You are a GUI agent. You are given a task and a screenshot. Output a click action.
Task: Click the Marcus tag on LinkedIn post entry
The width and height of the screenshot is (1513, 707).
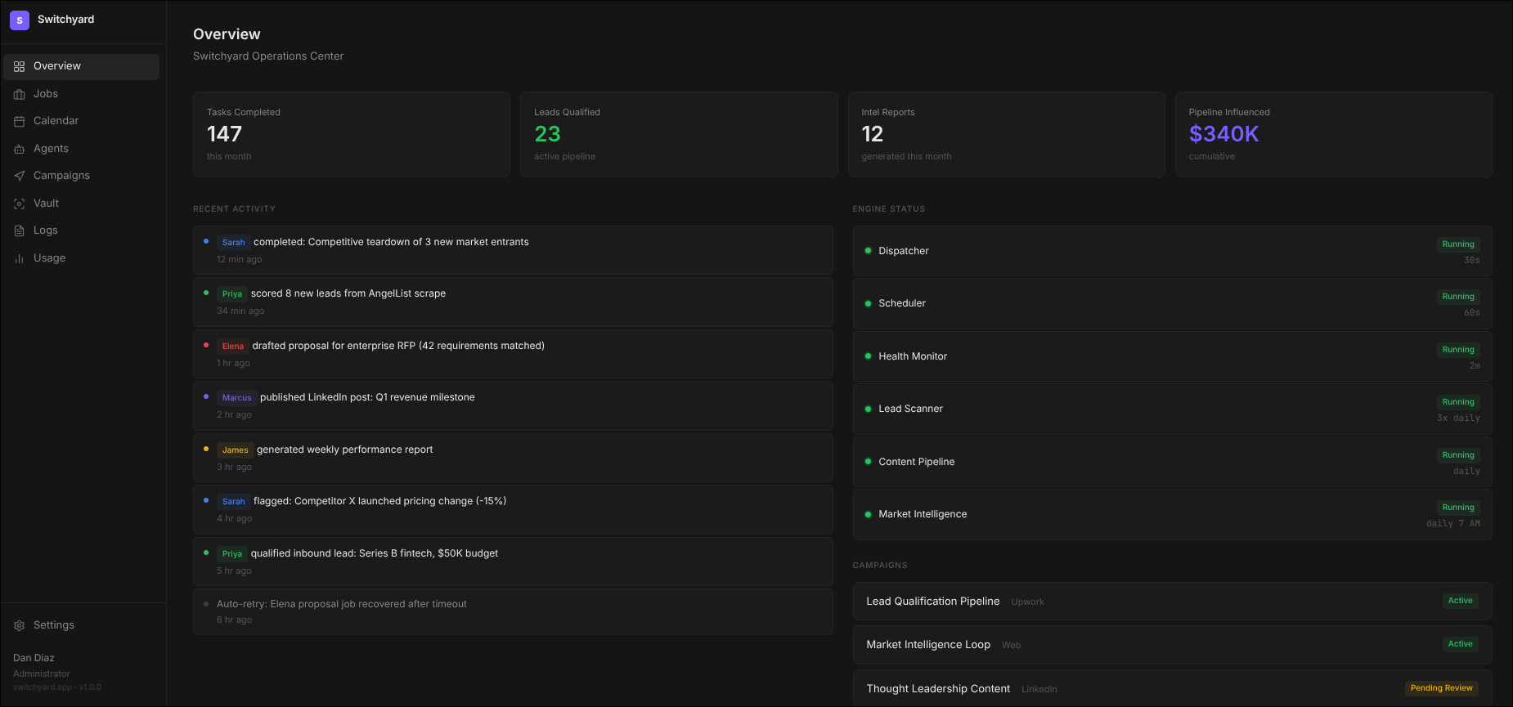(x=236, y=397)
